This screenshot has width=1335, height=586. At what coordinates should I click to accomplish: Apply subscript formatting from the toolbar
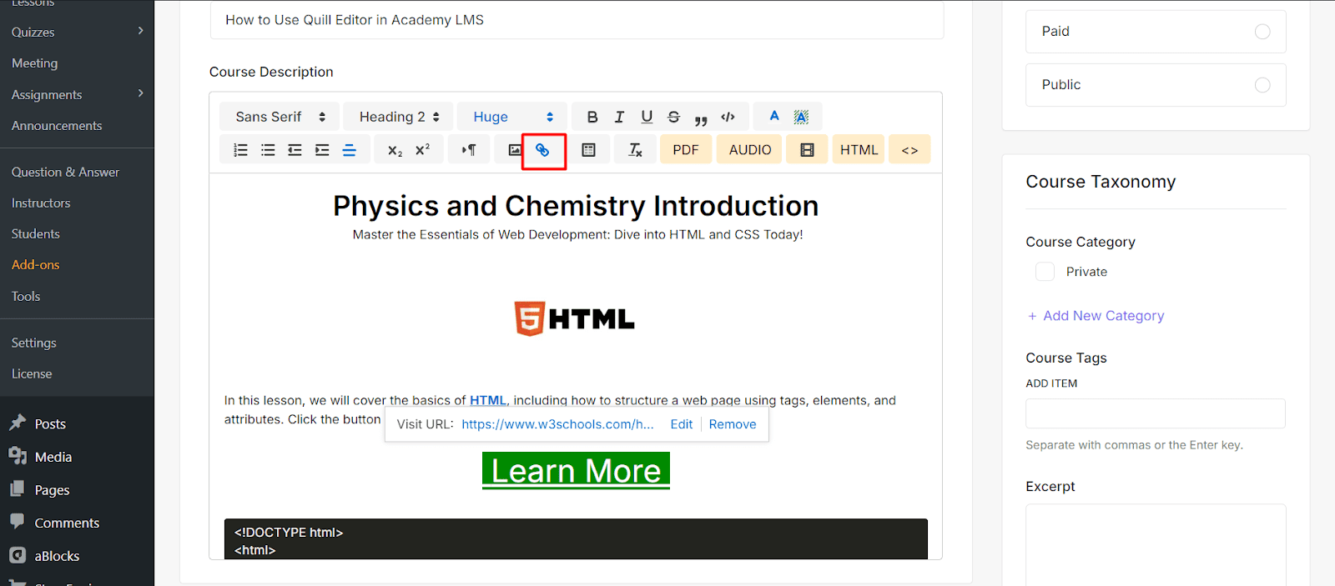point(392,150)
